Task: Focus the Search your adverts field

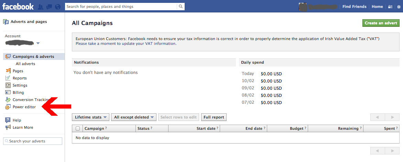Action: pyautogui.click(x=33, y=141)
